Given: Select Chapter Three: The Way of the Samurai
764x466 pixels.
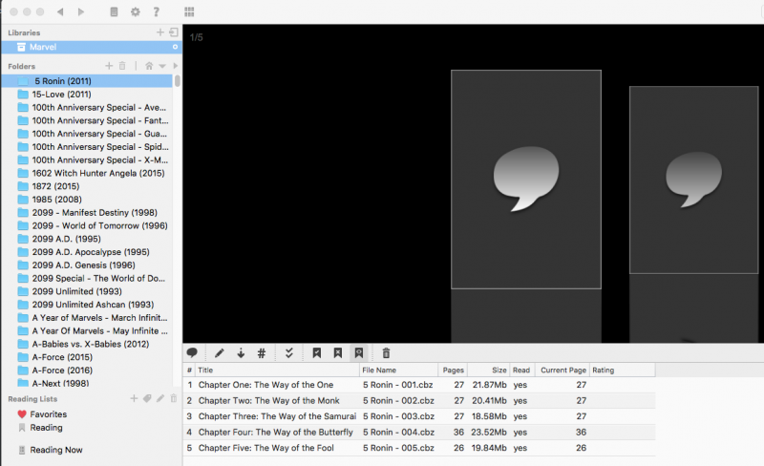Looking at the screenshot, I should click(419, 416).
